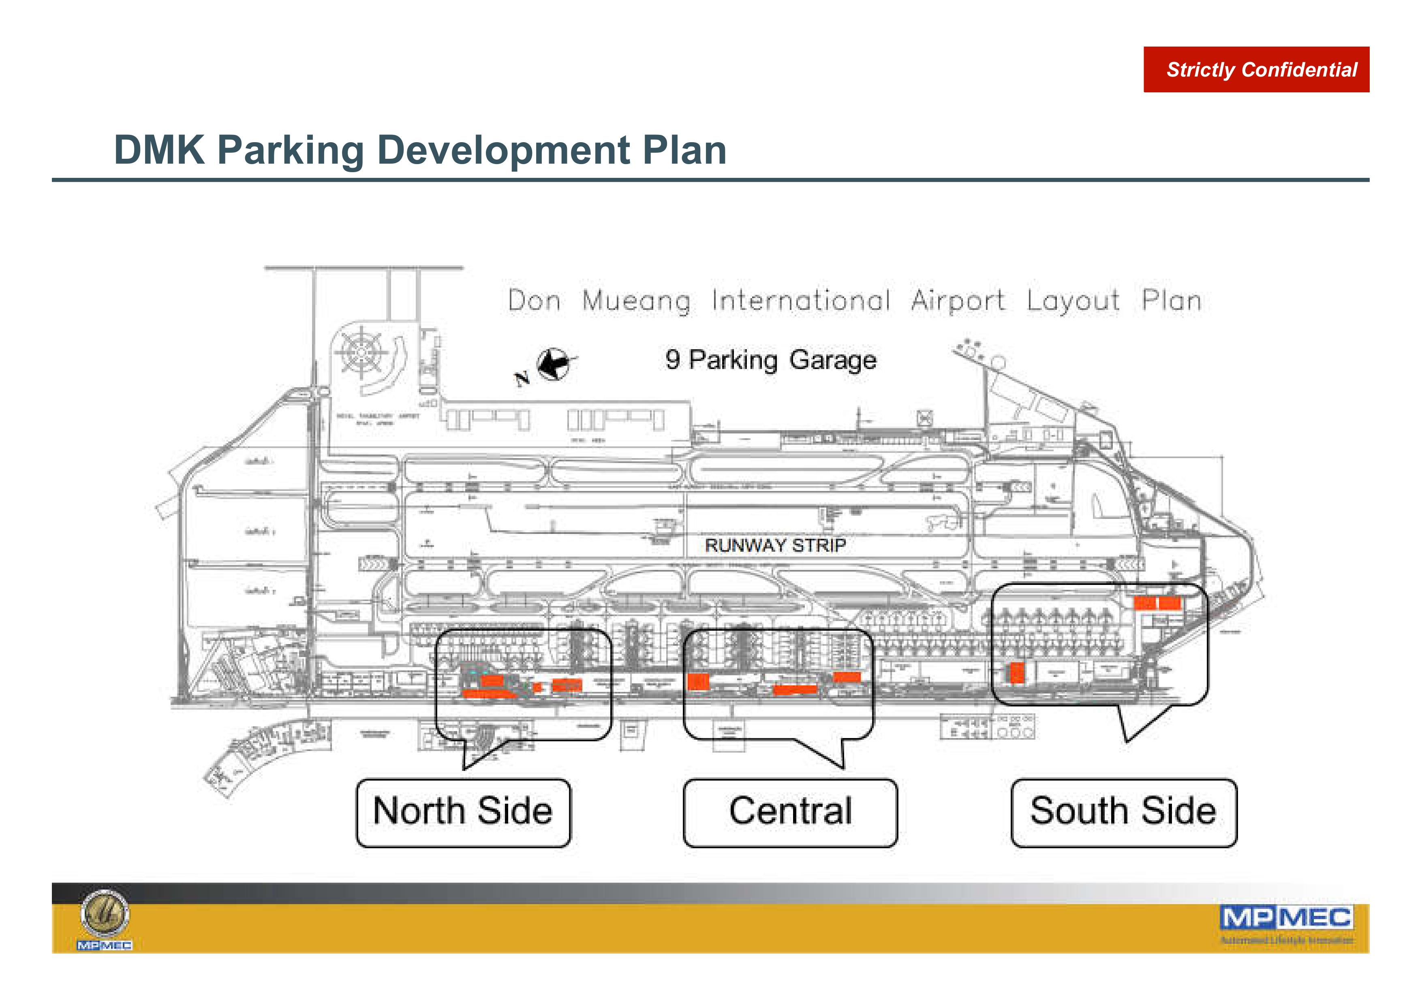The width and height of the screenshot is (1422, 1005).
Task: Click the Don Mueang International Airport Layout Plan heading
Action: (x=855, y=301)
